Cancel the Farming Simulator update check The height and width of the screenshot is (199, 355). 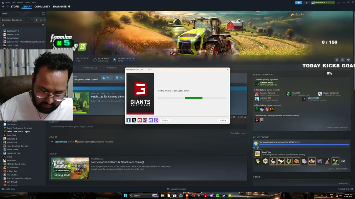[x=223, y=121]
